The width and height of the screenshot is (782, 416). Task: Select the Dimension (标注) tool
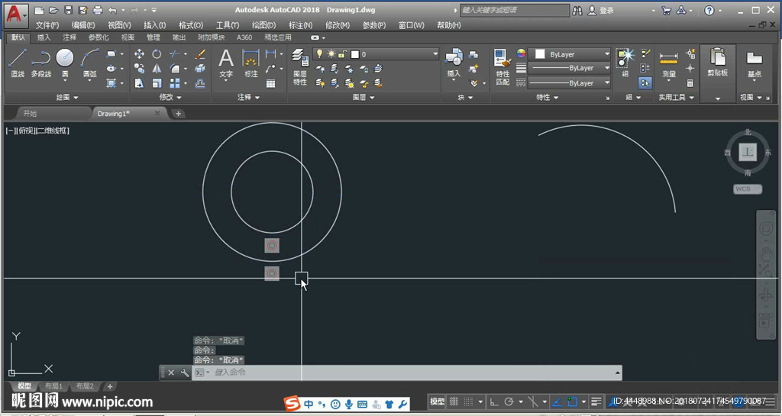(x=250, y=63)
